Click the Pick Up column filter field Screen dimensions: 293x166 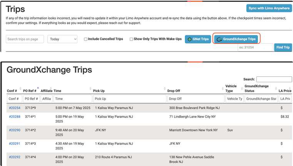point(129,99)
